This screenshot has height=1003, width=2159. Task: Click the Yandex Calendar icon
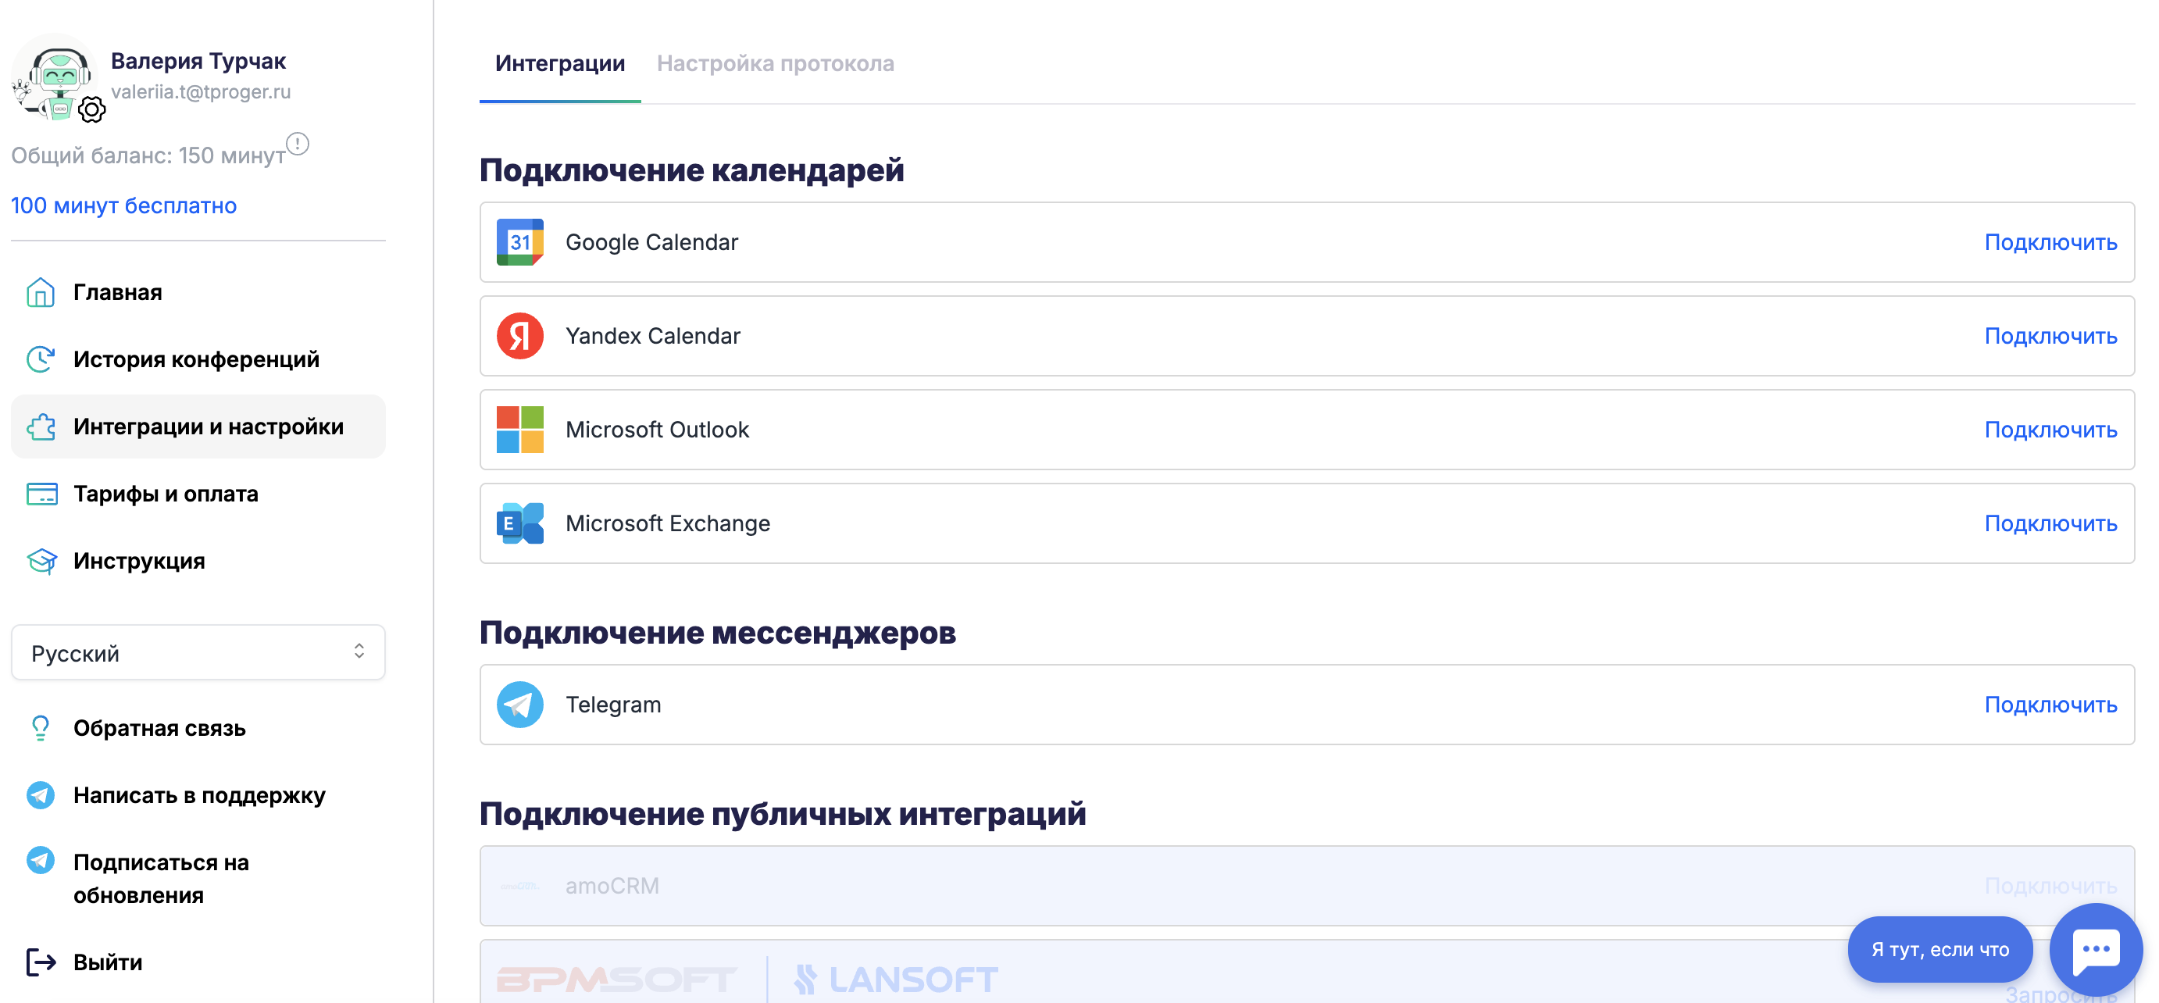point(519,336)
